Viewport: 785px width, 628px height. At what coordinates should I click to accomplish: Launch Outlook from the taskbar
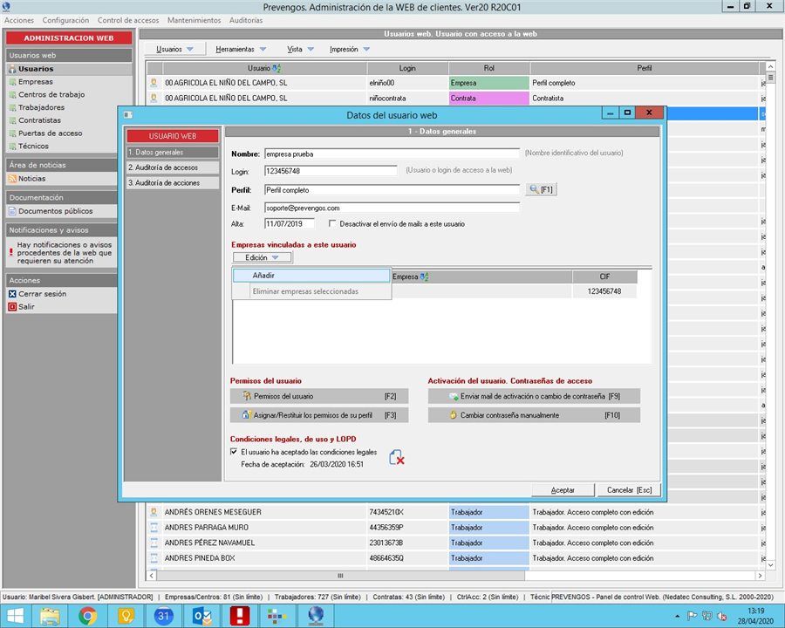pos(202,616)
